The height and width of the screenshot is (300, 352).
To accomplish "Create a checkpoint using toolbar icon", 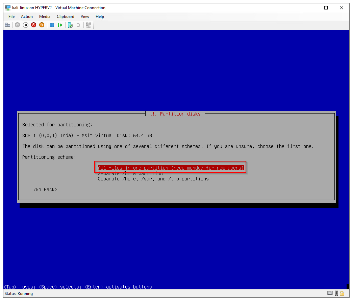I will click(x=70, y=25).
